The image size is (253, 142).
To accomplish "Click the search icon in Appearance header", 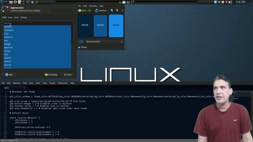I will point(74,11).
